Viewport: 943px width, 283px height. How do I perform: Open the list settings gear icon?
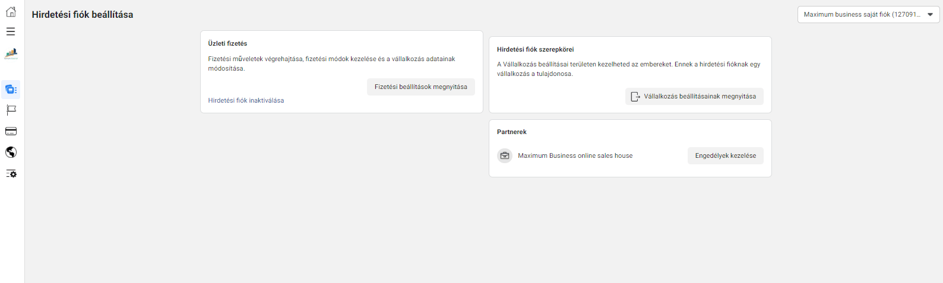(x=11, y=174)
